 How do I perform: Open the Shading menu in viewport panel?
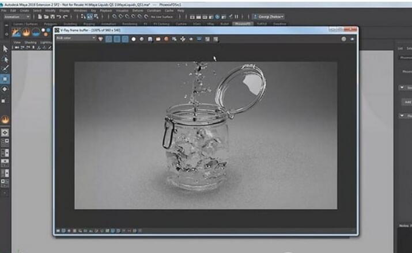point(30,42)
